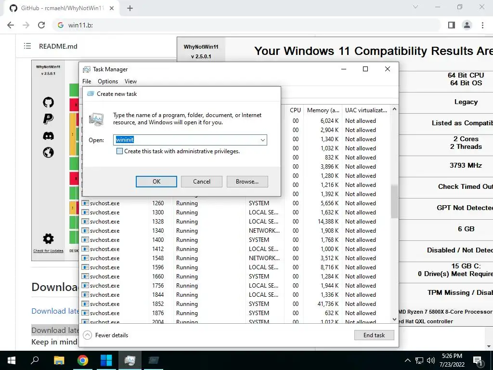
Task: Click the Windows 11 logo taskbar icon
Action: [x=106, y=360]
